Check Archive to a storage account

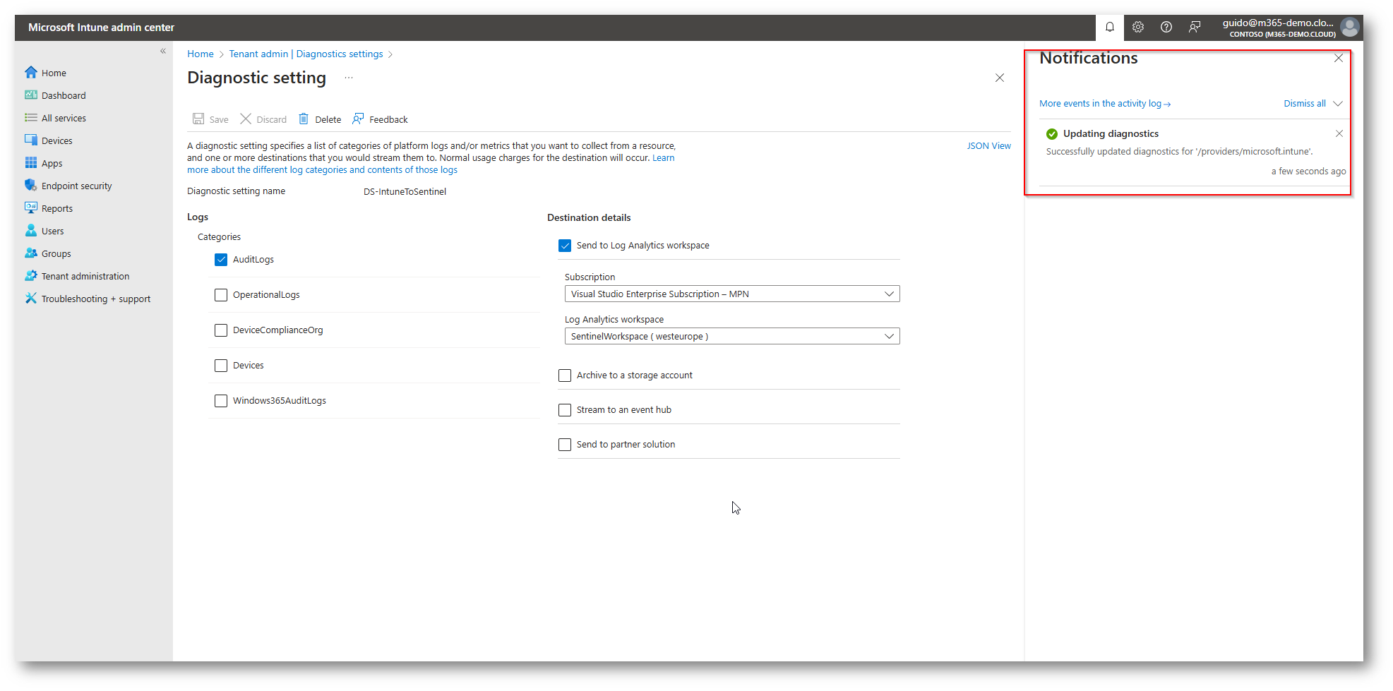[565, 375]
